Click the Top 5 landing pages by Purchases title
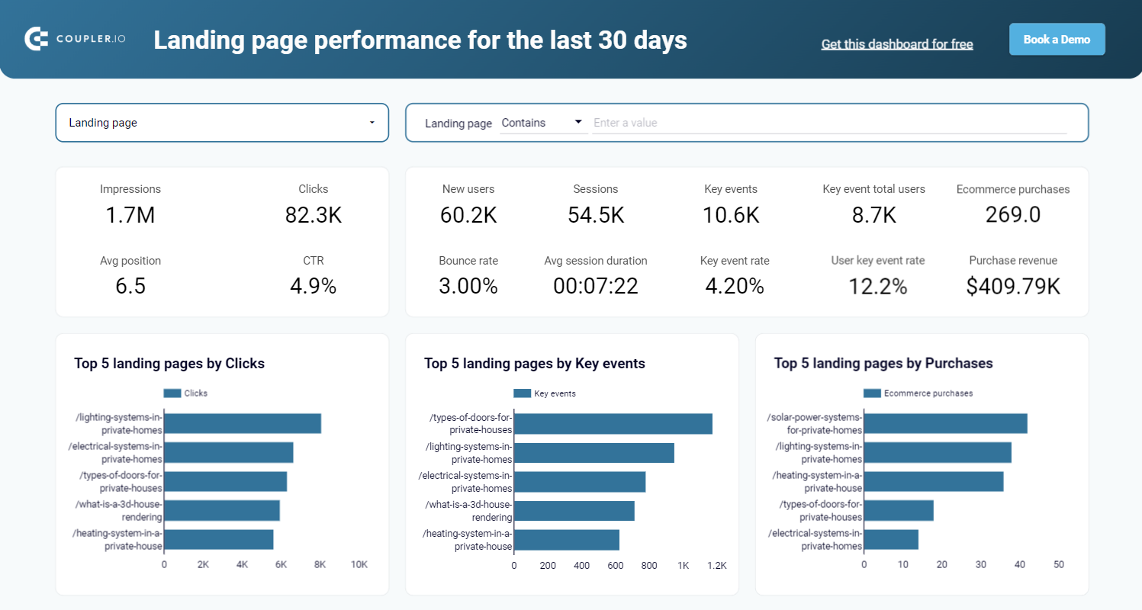Screen dimensions: 1142x610 883,364
